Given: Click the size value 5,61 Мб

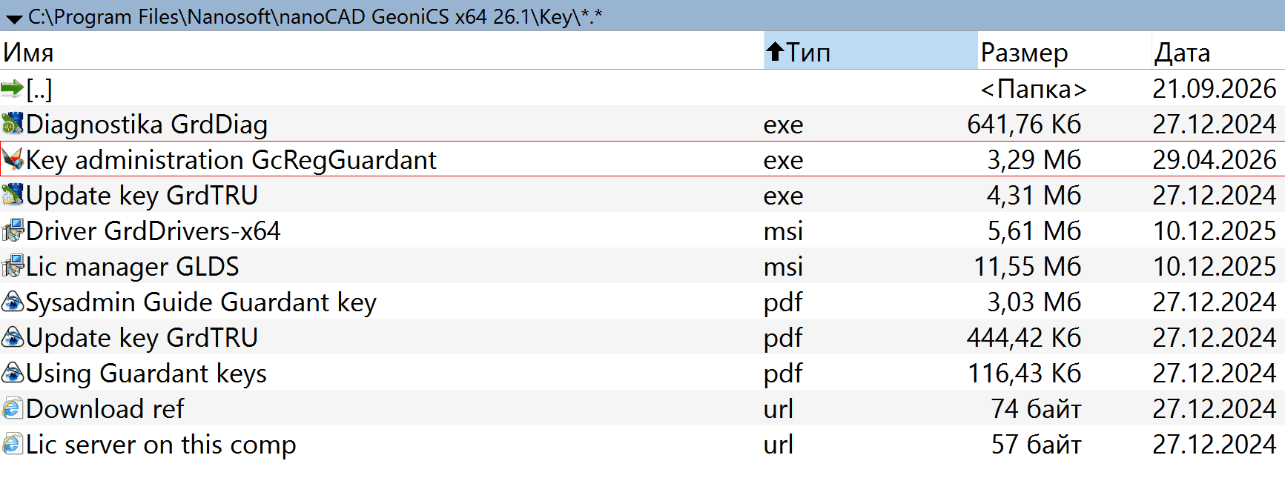Looking at the screenshot, I should pos(1034,231).
